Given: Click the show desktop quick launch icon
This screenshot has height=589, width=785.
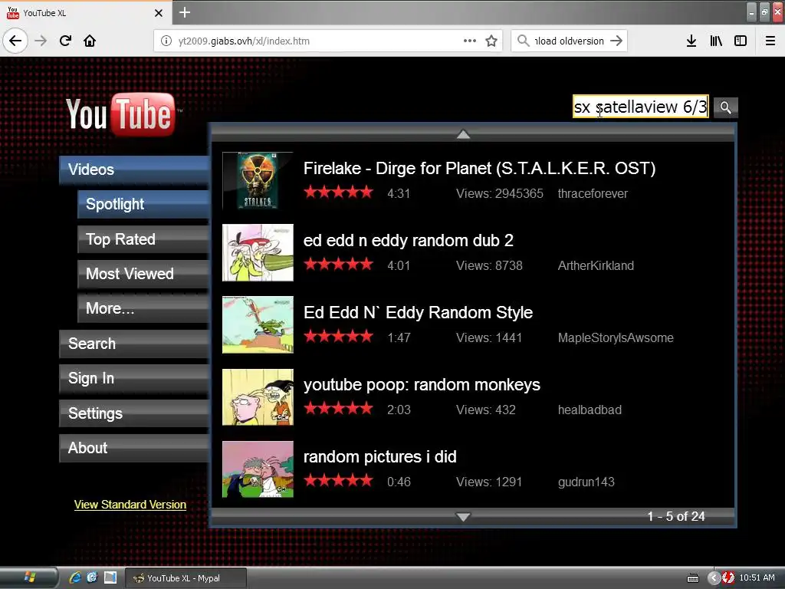Looking at the screenshot, I should (x=110, y=578).
